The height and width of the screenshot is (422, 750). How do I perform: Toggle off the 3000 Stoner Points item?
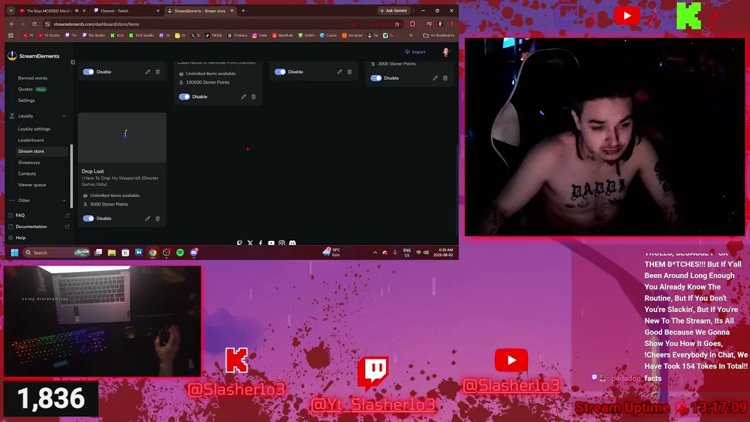(376, 78)
